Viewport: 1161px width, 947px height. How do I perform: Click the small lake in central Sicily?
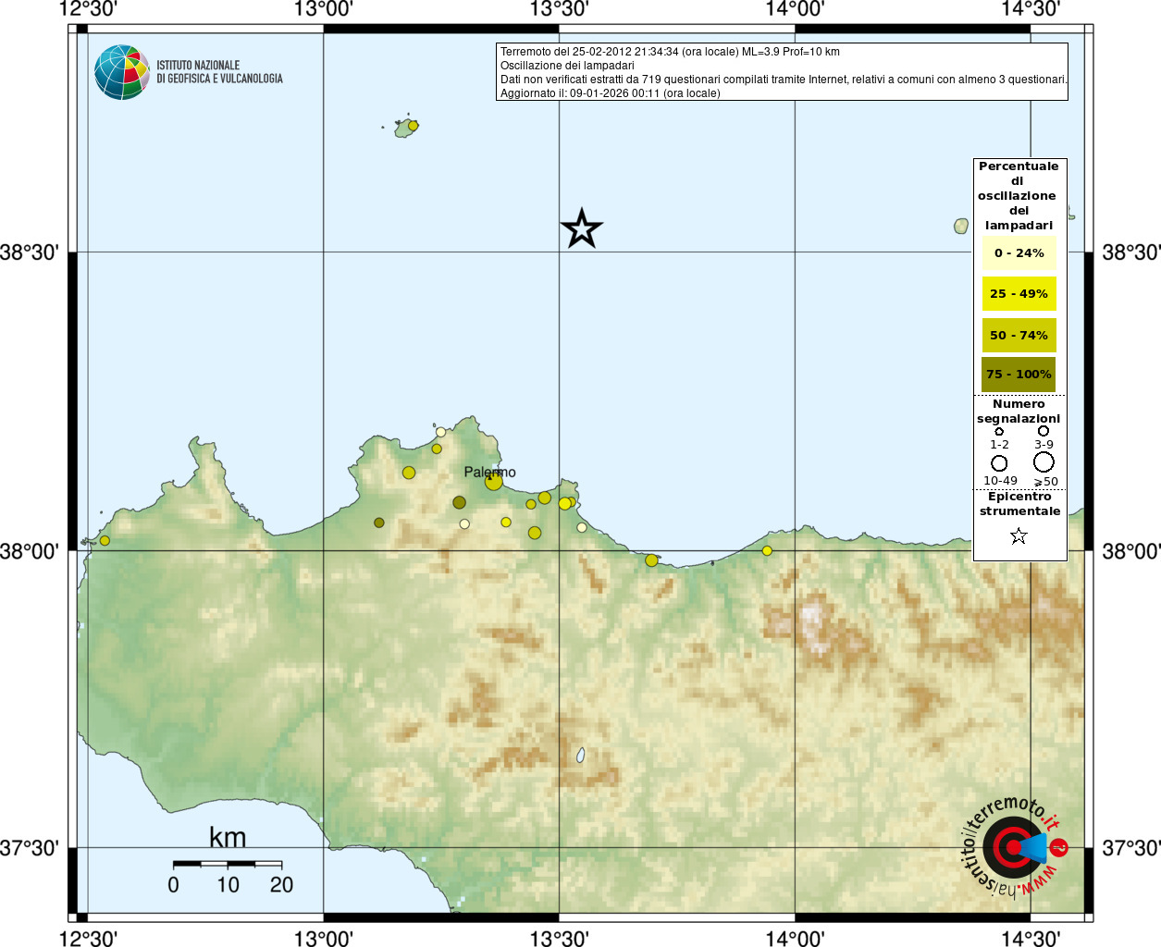tap(581, 756)
